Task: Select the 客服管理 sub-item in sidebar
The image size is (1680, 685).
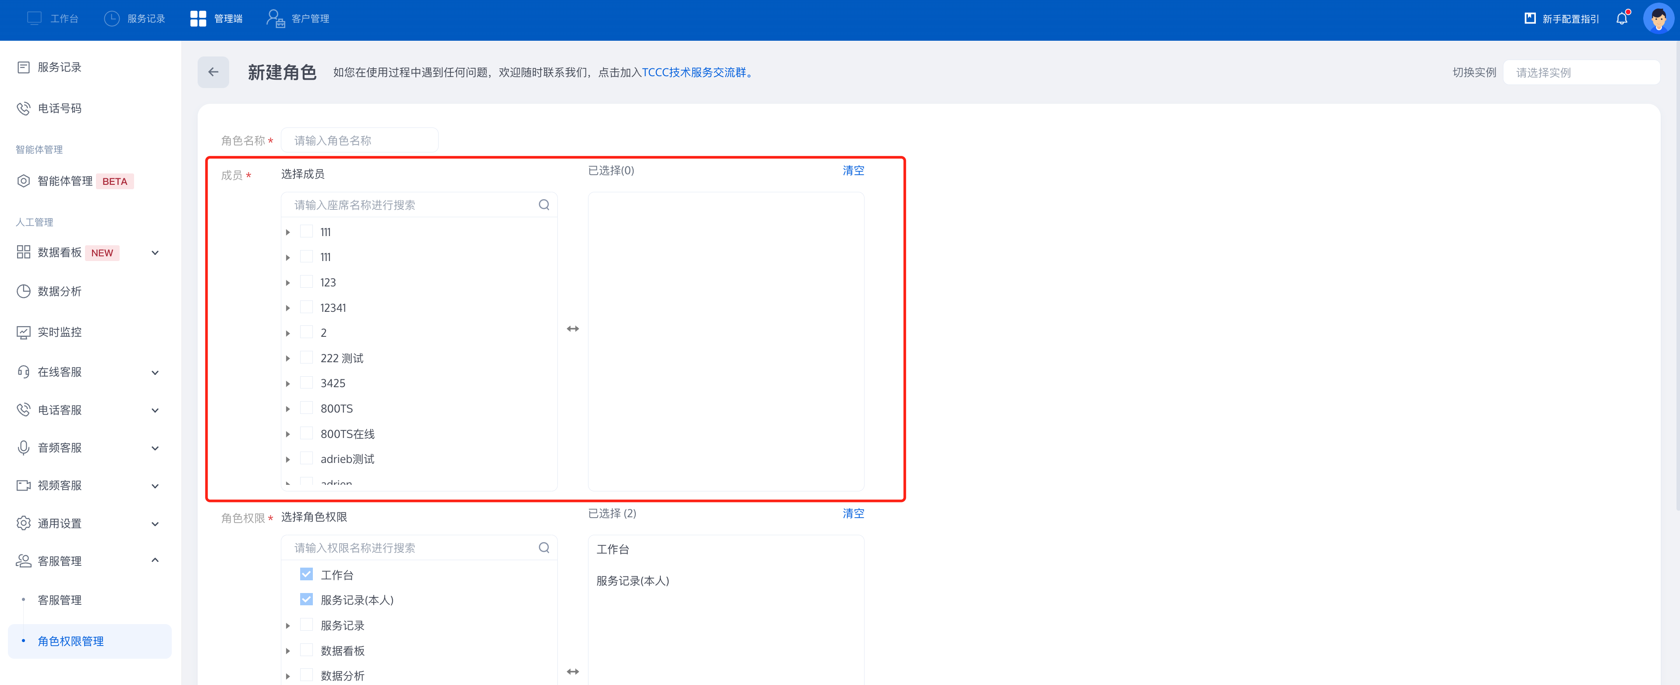Action: click(59, 600)
